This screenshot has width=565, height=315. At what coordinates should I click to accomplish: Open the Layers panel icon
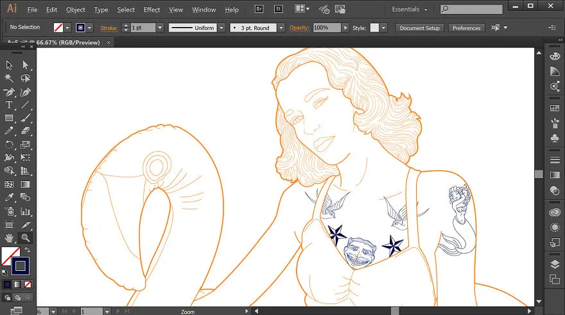pos(555,264)
